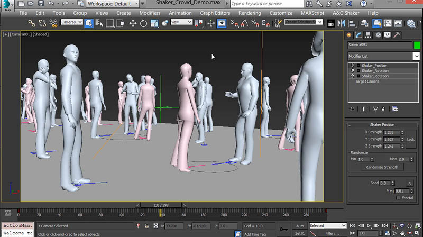Toggle the Auto key mode
Screen dimensions: 423x237
pyautogui.click(x=300, y=226)
